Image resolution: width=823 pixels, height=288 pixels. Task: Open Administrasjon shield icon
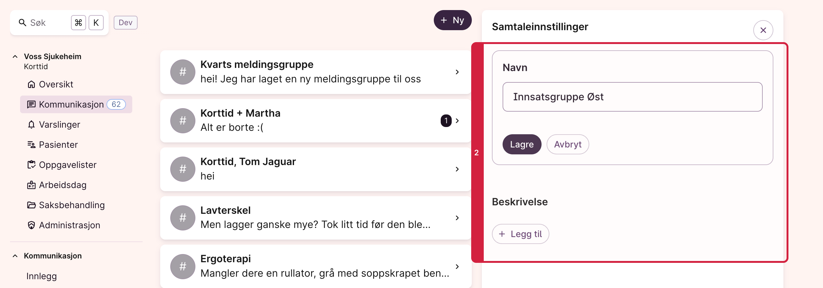click(x=31, y=225)
